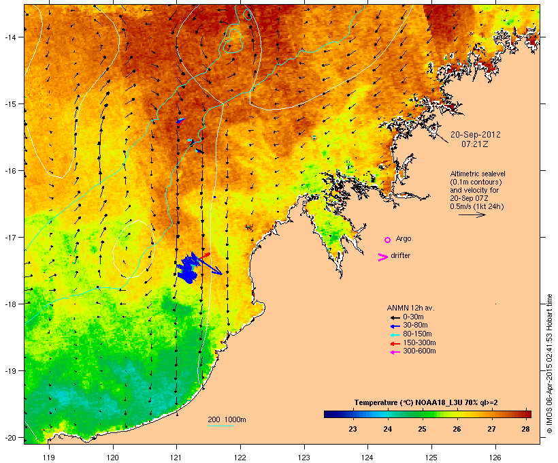Click the magenta 300-600m legend arrow

(395, 352)
